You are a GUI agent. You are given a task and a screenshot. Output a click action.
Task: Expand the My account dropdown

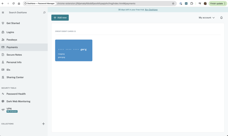pyautogui.click(x=207, y=17)
